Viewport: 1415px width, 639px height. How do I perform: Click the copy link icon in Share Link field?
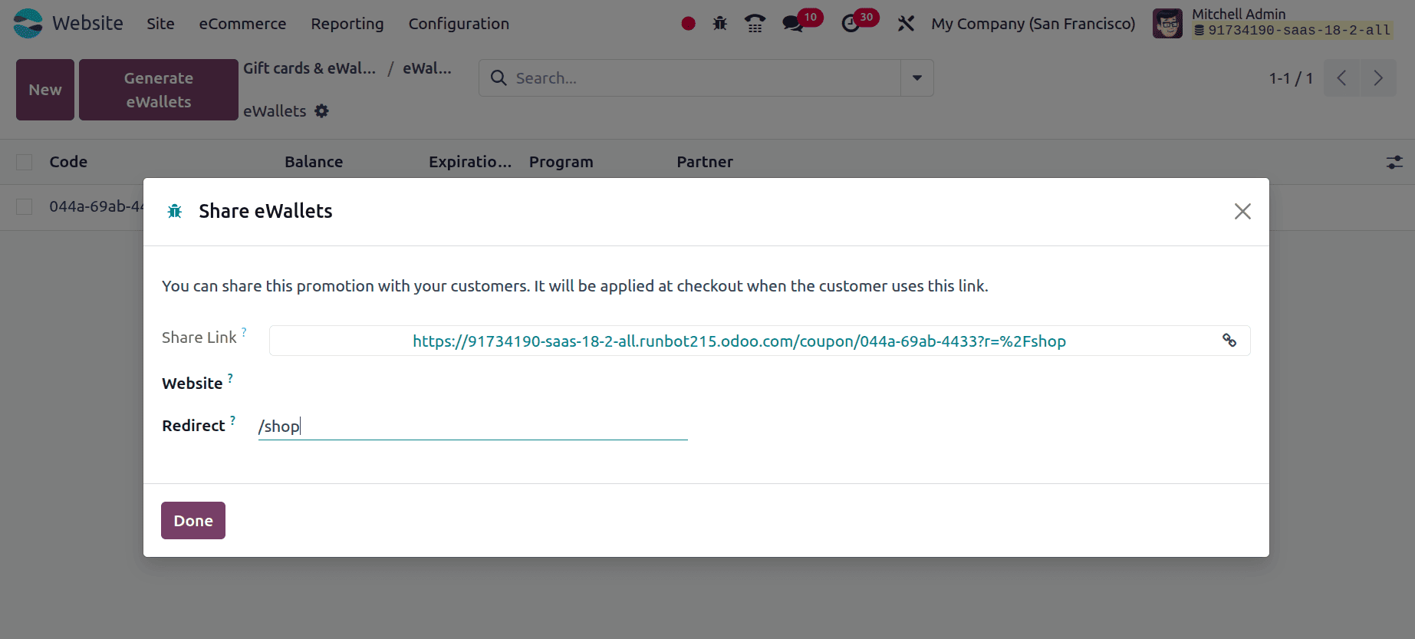[x=1229, y=341]
